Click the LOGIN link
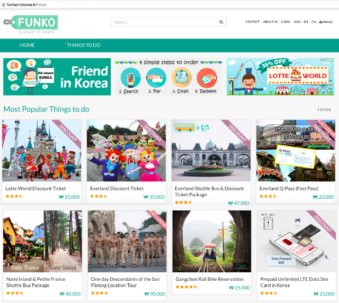This screenshot has height=303, width=339. 286,22
